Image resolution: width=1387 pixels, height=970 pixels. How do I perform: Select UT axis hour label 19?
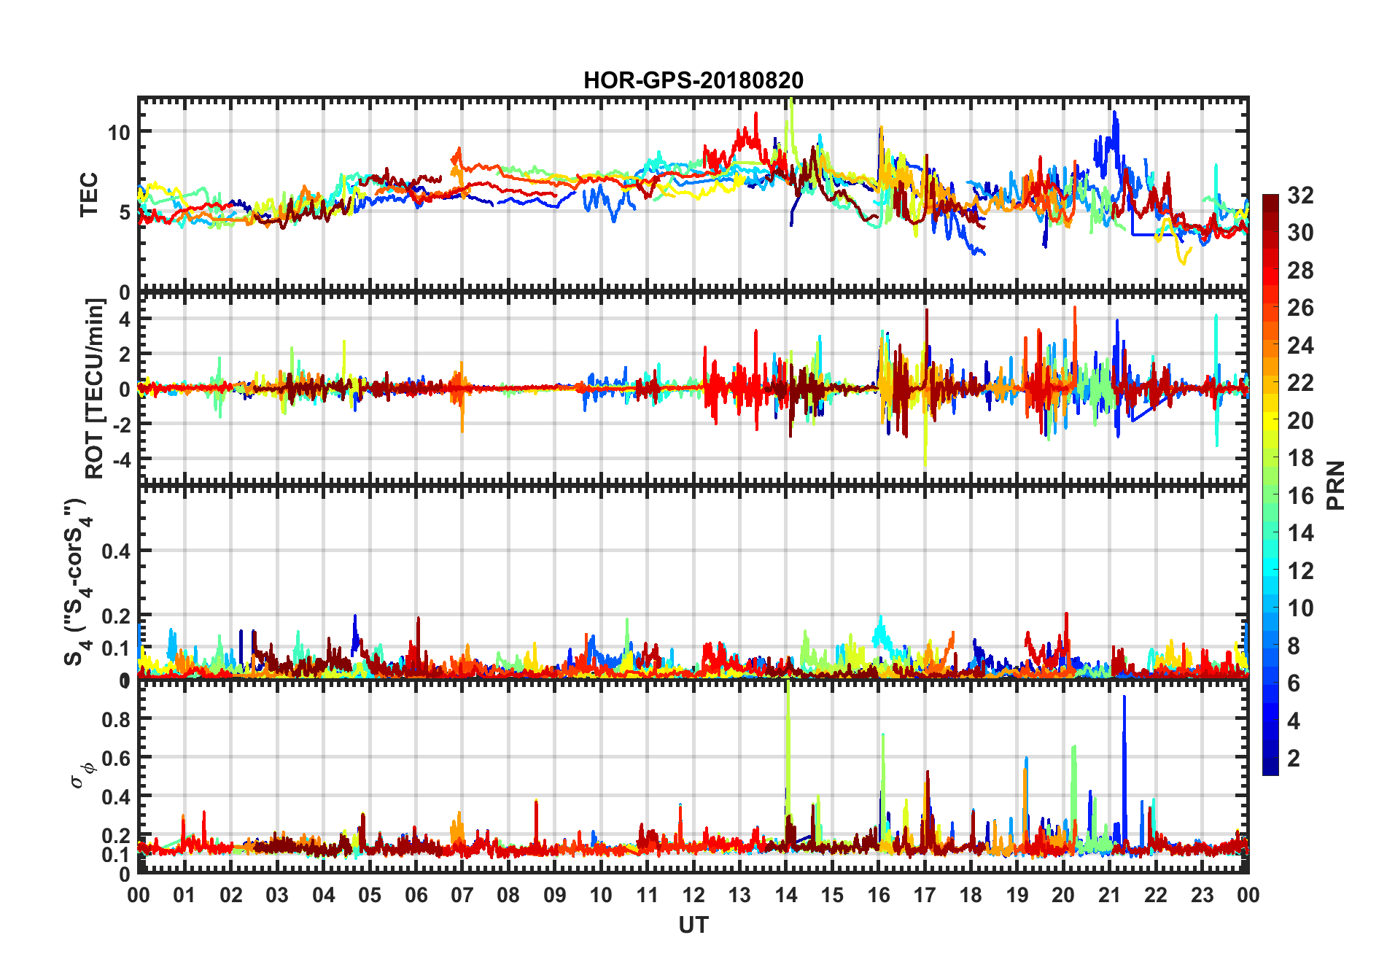coord(1017,895)
